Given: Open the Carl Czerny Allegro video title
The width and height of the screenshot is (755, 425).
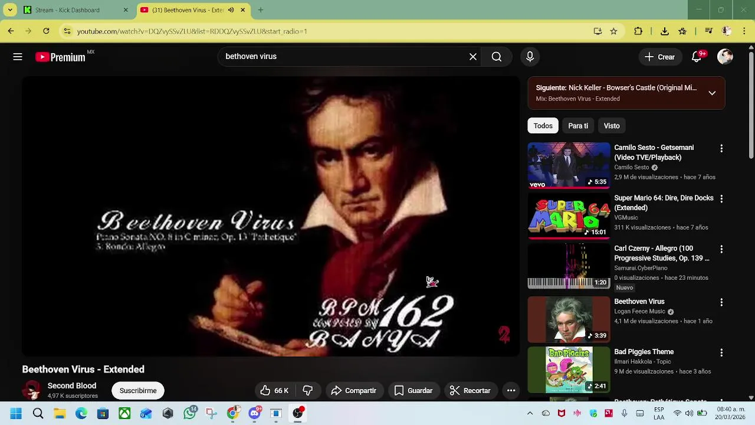Looking at the screenshot, I should 661,253.
